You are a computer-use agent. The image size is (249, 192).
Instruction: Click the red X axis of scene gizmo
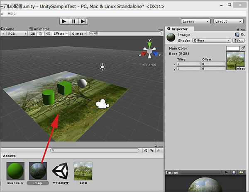(144, 54)
